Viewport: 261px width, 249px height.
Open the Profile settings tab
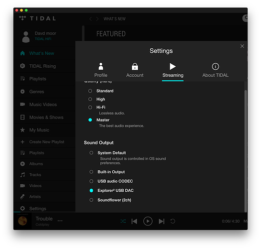[101, 70]
